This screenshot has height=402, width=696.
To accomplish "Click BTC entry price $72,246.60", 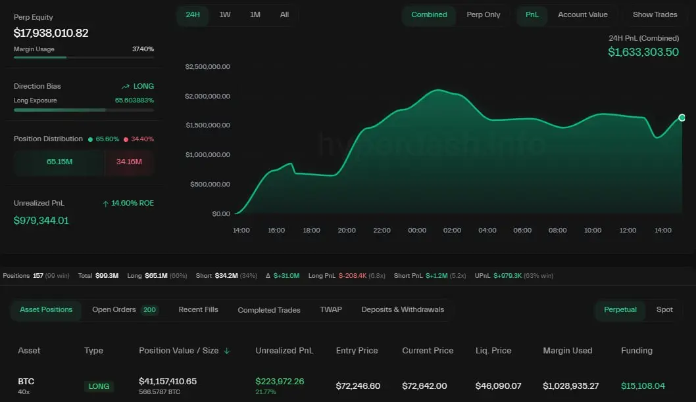I will click(359, 386).
